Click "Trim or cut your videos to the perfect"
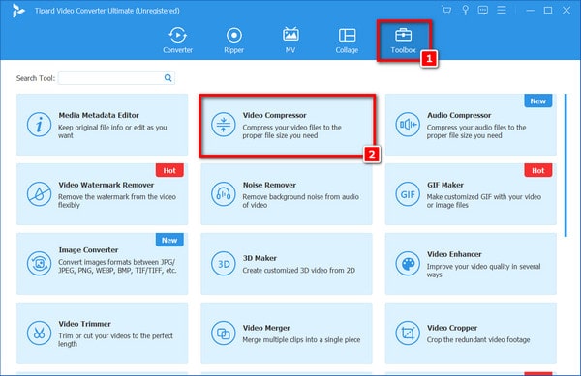The image size is (581, 376). click(x=115, y=335)
